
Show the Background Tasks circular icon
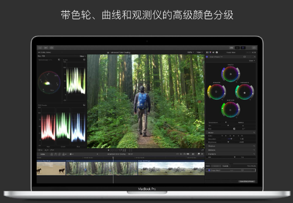coord(52,48)
